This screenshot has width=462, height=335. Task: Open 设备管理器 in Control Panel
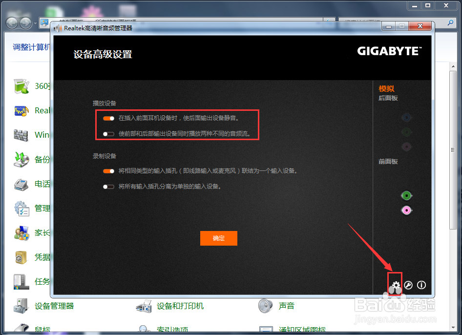point(54,306)
